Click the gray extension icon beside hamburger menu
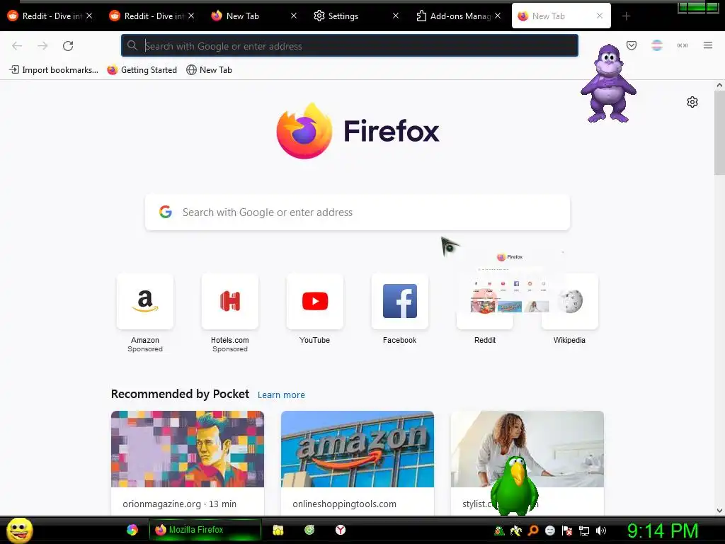 (683, 45)
